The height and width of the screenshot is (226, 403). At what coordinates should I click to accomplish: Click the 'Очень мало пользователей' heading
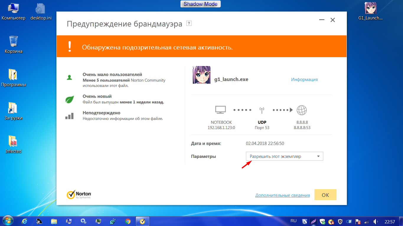(x=112, y=75)
